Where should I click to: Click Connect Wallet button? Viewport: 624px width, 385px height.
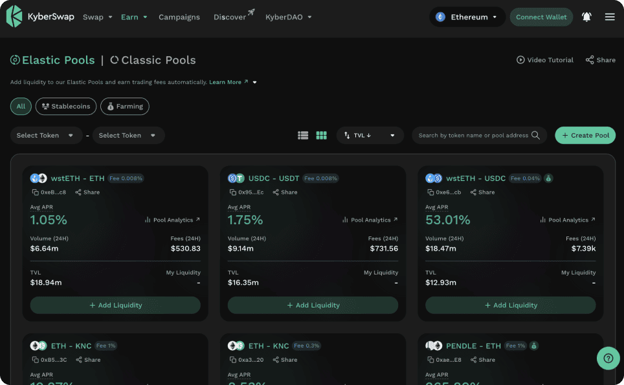(x=541, y=17)
